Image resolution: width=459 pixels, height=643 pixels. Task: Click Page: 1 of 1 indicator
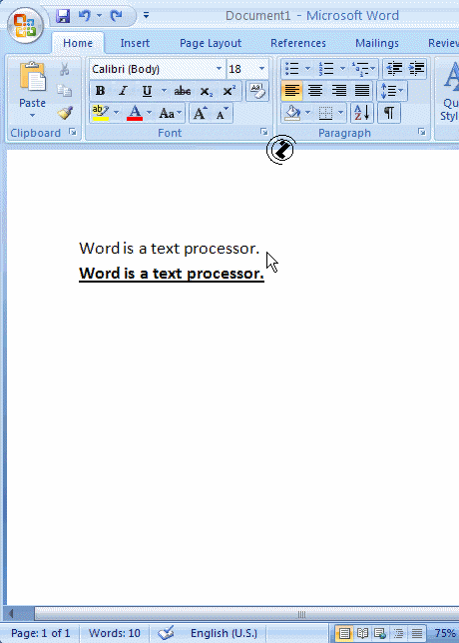tap(41, 634)
